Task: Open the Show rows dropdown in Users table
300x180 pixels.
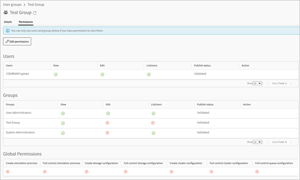Action: 257,84
